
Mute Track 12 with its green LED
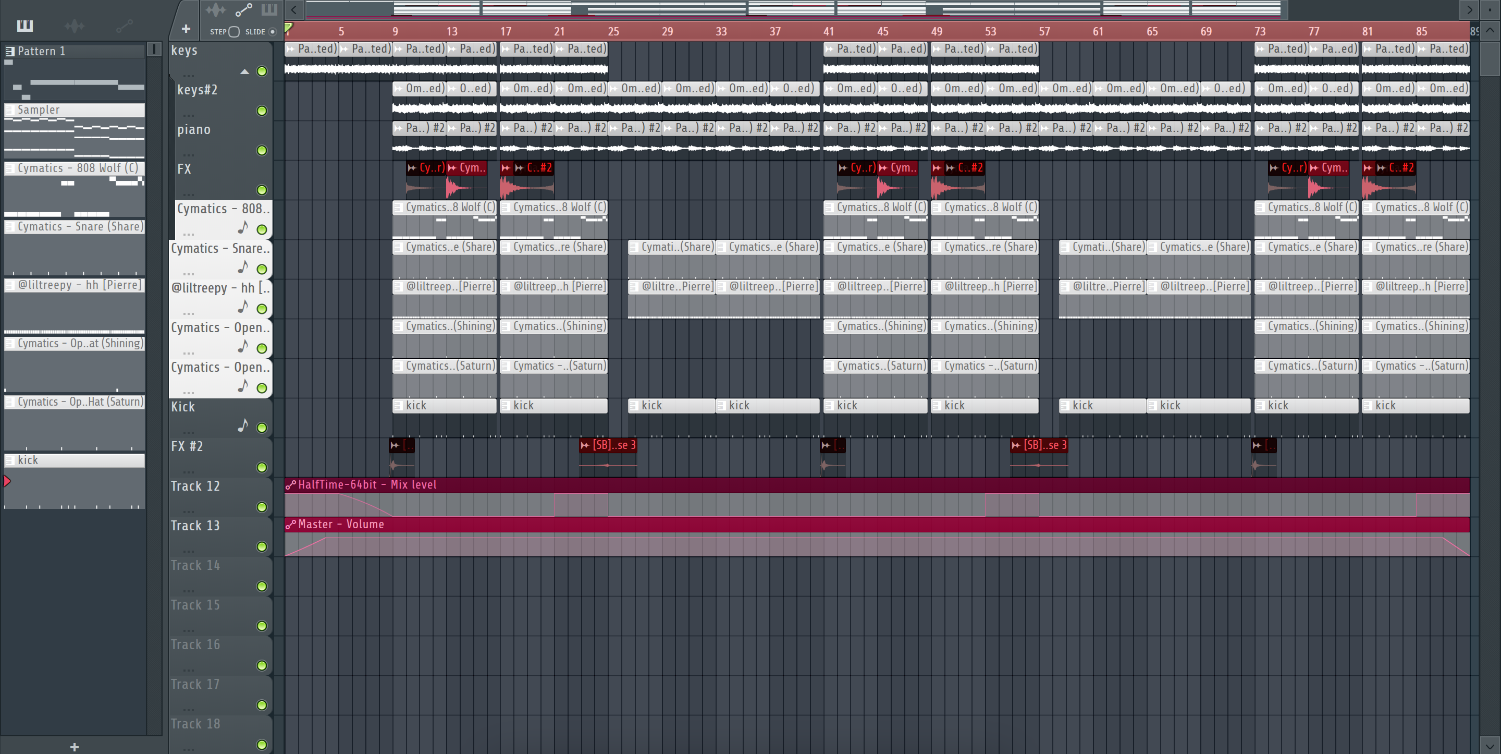[x=262, y=507]
